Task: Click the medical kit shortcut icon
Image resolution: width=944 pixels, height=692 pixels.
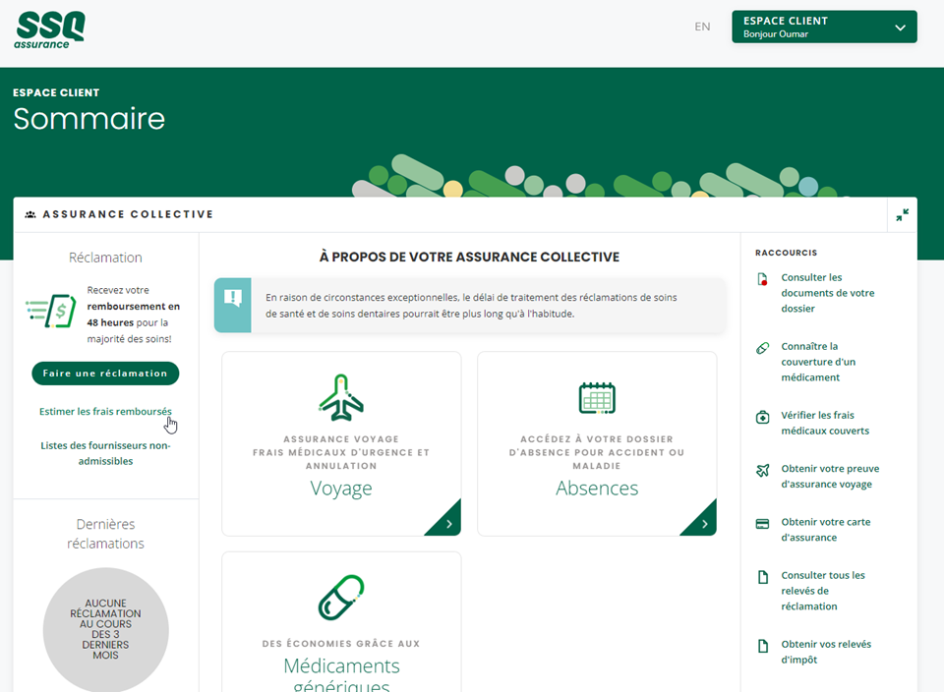Action: click(x=762, y=417)
